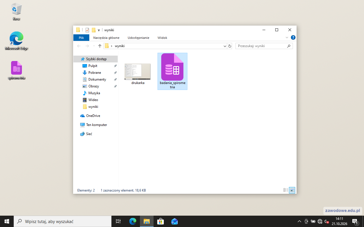Viewport: 364px width, 227px height.
Task: Switch to the large icons view button
Action: coord(292,190)
